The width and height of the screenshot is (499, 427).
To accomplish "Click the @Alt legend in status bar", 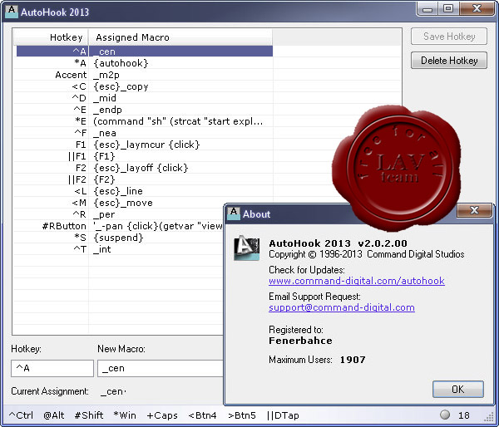I will [x=53, y=415].
